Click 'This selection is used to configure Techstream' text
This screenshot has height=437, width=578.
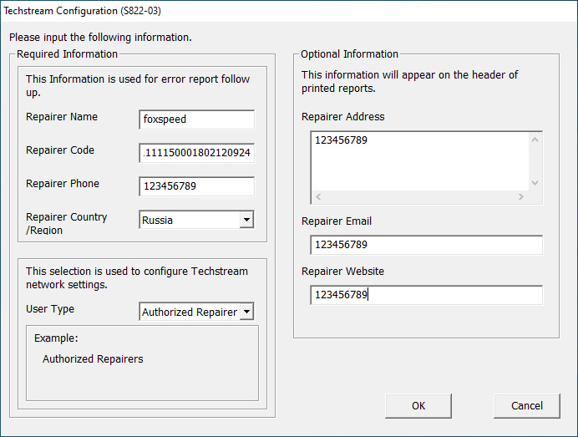(137, 272)
